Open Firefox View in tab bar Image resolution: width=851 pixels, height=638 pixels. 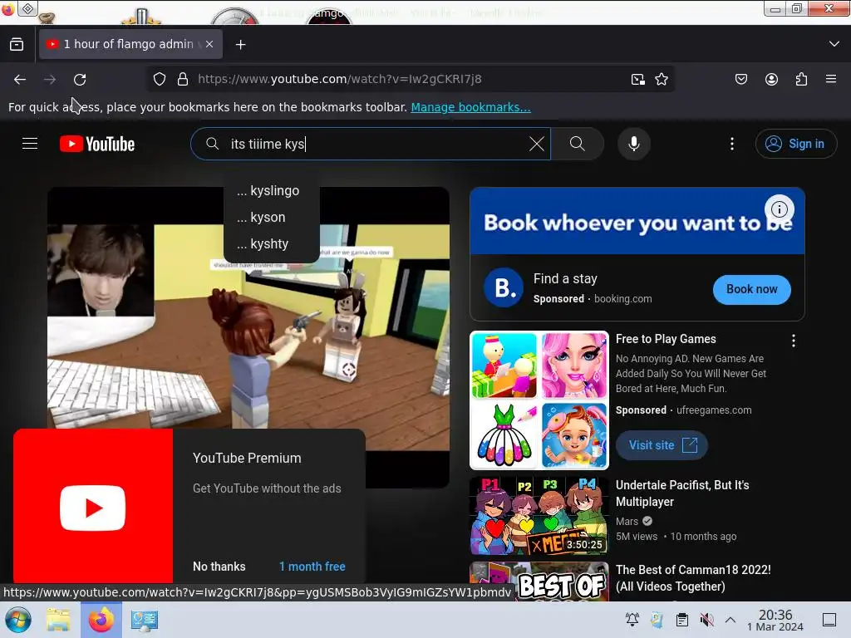coord(17,45)
